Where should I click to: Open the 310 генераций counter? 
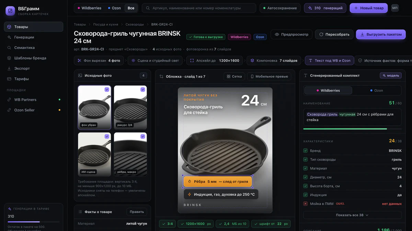tap(325, 8)
